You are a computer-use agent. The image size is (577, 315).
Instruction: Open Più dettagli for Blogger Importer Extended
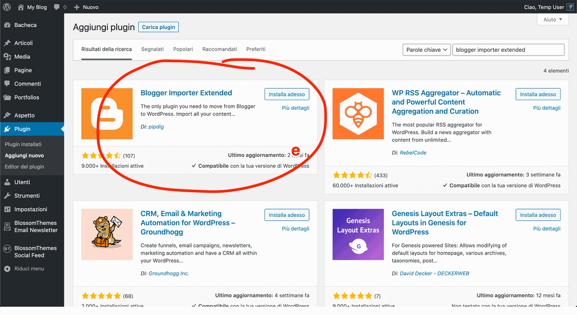click(x=296, y=108)
